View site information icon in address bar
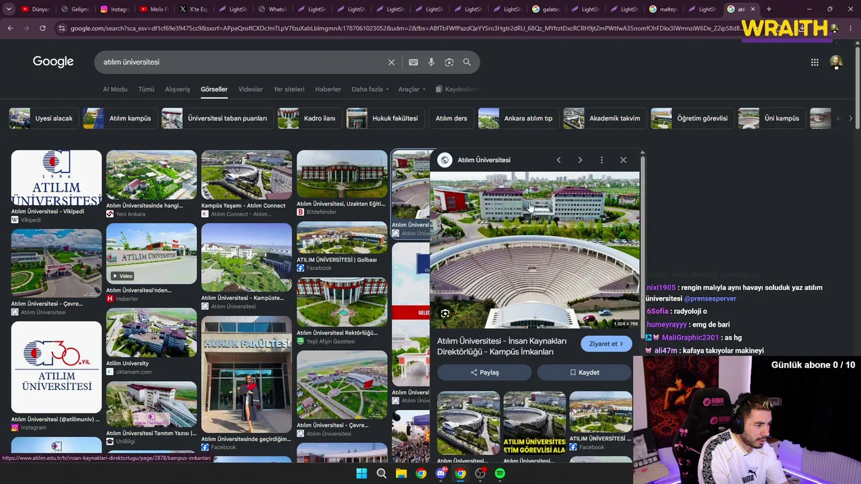 point(62,28)
